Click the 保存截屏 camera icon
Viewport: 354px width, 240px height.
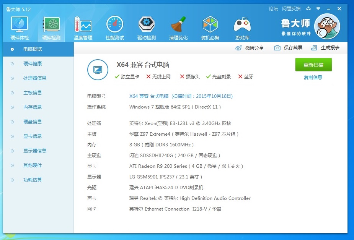click(277, 48)
